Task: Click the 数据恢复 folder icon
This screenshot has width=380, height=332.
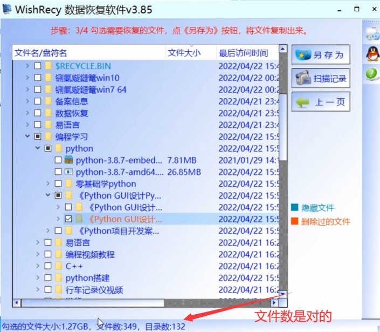Action: point(49,113)
